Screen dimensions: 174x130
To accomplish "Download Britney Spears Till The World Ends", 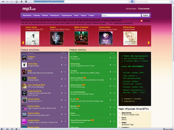I will (x=110, y=86).
